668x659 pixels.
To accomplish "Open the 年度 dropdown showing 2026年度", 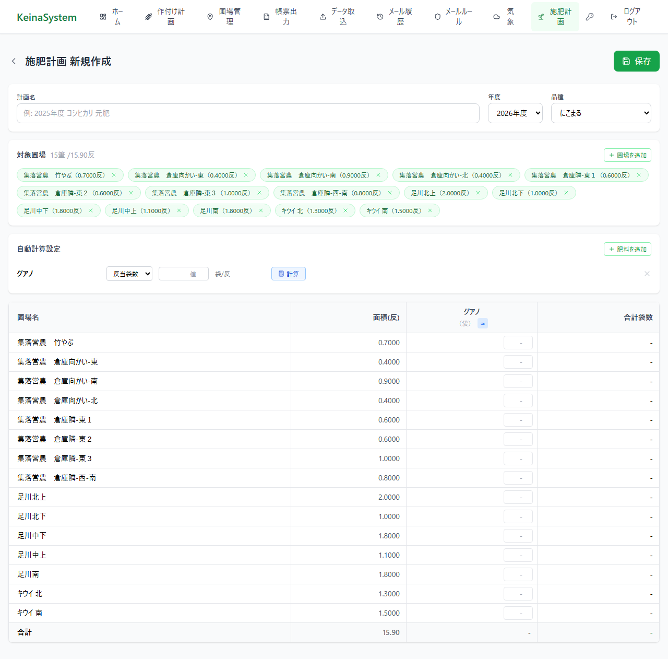I will [x=515, y=113].
